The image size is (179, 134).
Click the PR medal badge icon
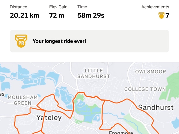[x=21, y=41]
